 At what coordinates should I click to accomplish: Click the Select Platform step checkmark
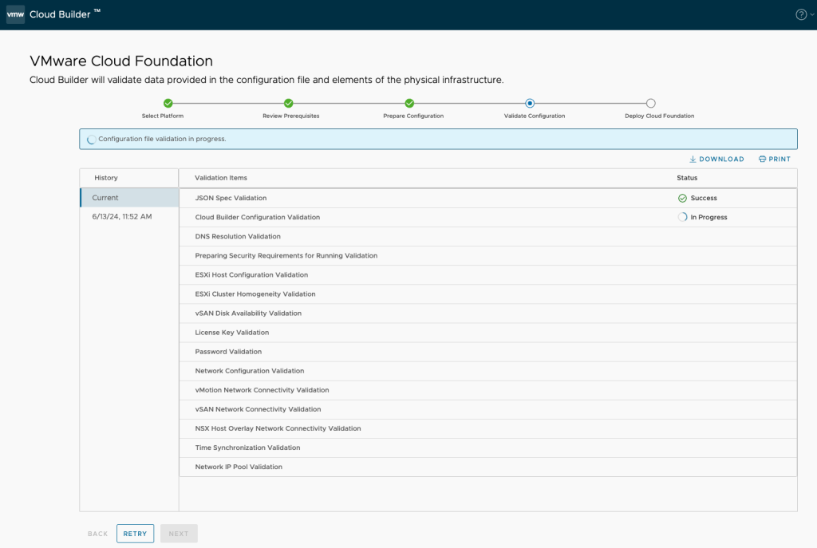coord(168,103)
